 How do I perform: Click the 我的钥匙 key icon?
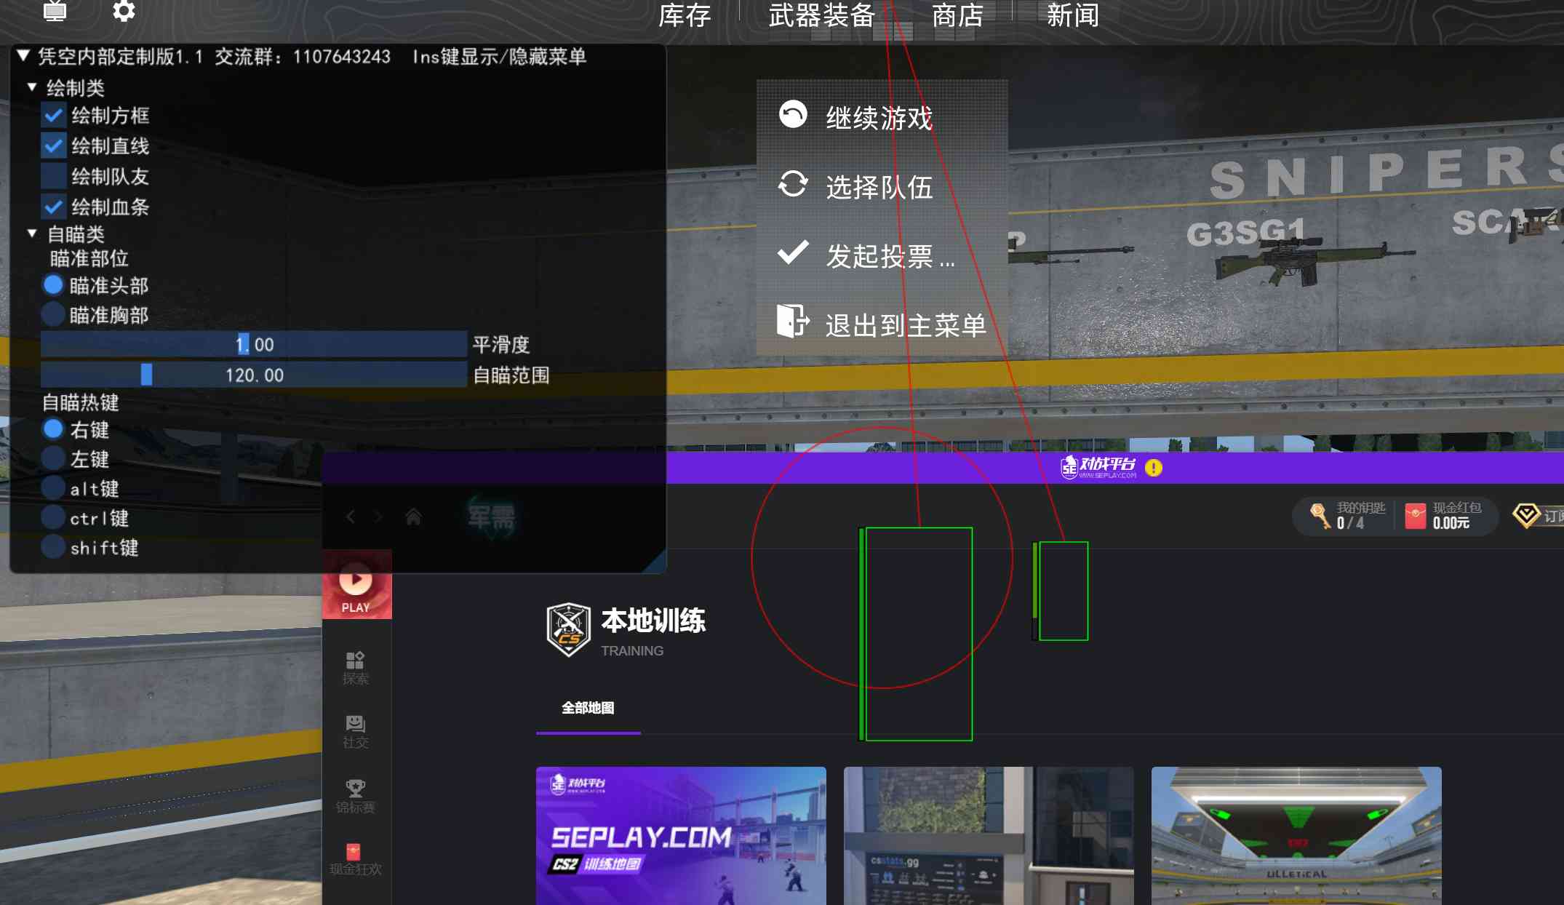[x=1320, y=516]
